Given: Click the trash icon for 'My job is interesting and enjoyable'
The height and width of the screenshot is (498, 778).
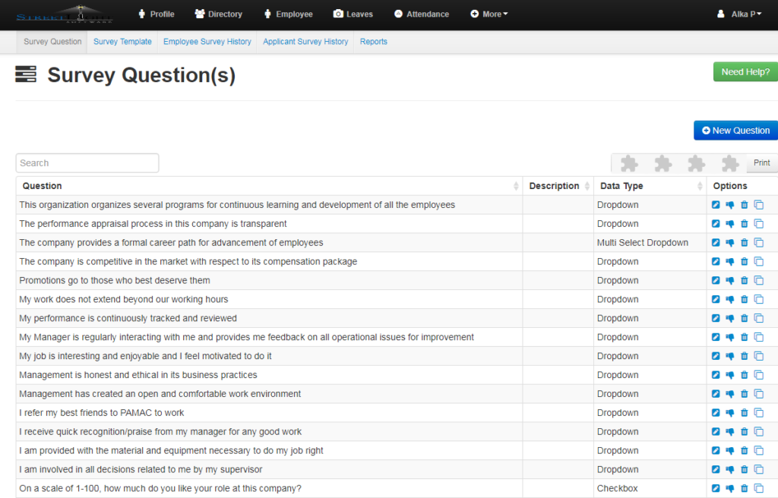Looking at the screenshot, I should pyautogui.click(x=745, y=355).
